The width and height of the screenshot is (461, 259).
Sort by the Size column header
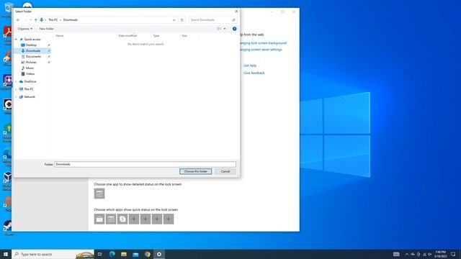coord(184,36)
